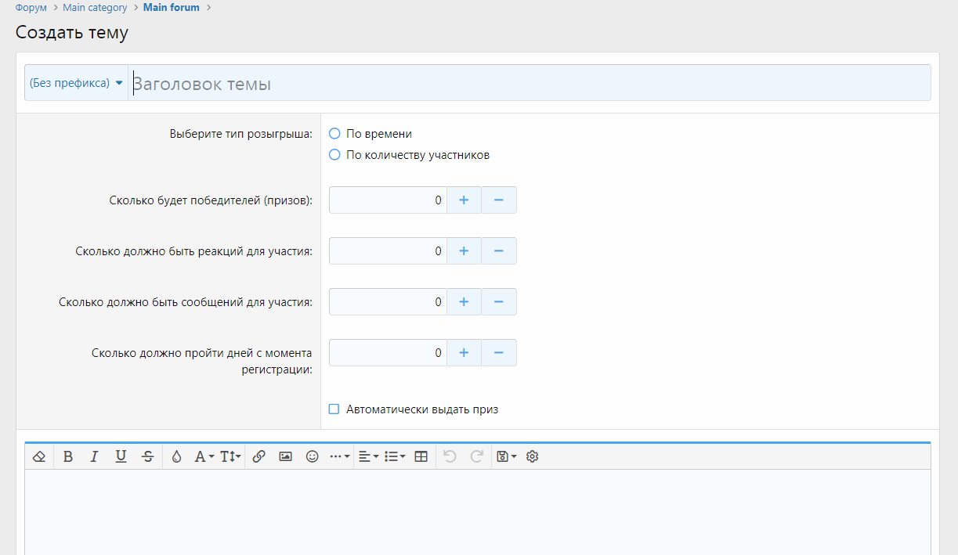The height and width of the screenshot is (555, 958).
Task: Click the "Заголовок темы" title field
Action: point(529,84)
